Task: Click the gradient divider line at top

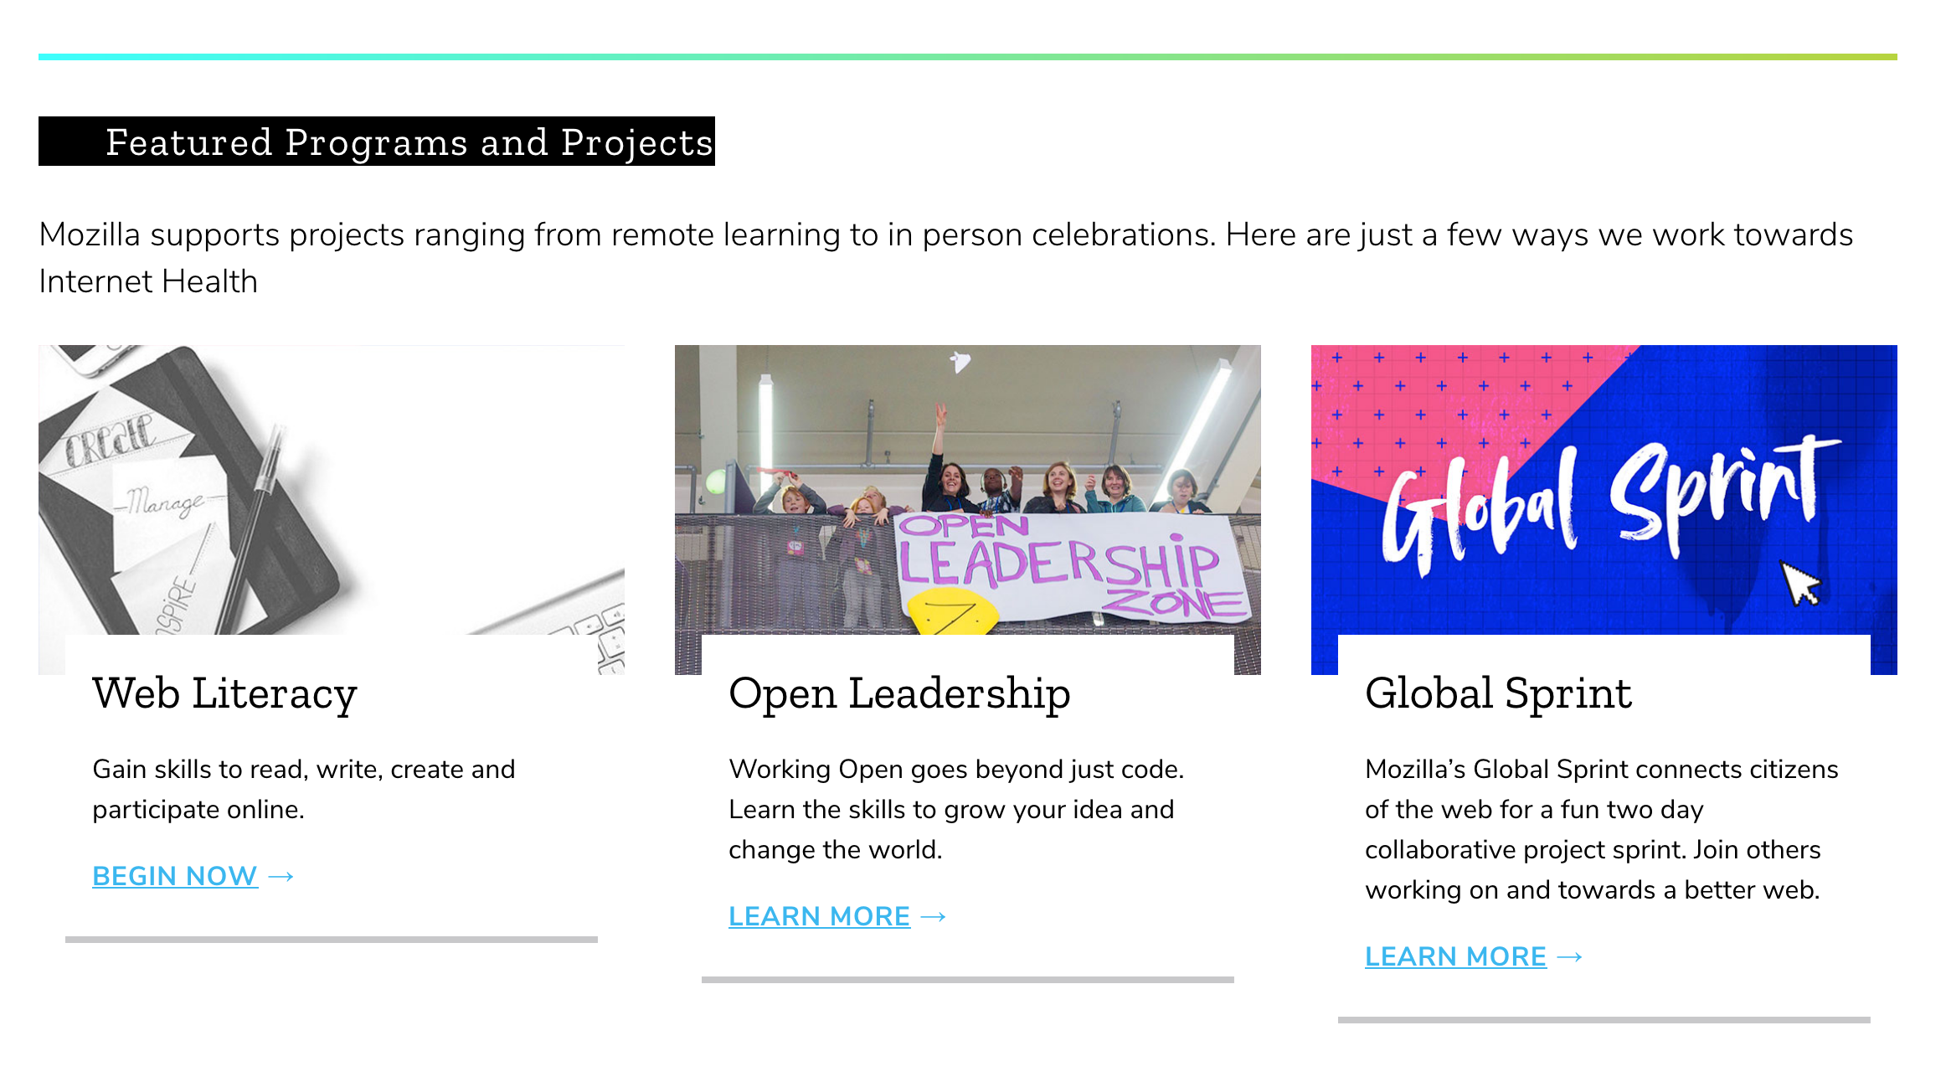Action: coord(968,57)
